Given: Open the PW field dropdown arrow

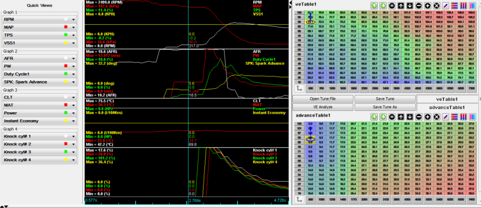Looking at the screenshot, I should click(x=74, y=66).
